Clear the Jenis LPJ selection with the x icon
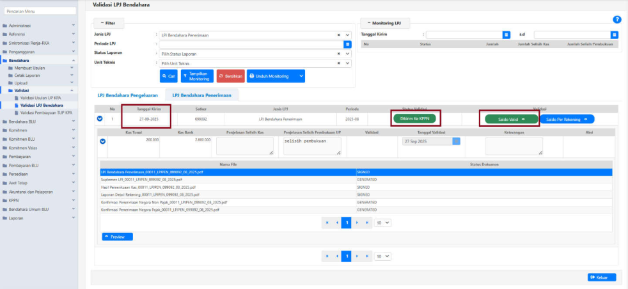Image resolution: width=628 pixels, height=289 pixels. [339, 35]
